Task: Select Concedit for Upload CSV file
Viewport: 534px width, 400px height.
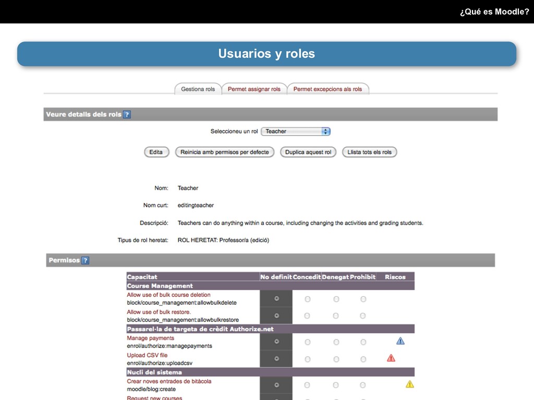Action: tap(308, 359)
